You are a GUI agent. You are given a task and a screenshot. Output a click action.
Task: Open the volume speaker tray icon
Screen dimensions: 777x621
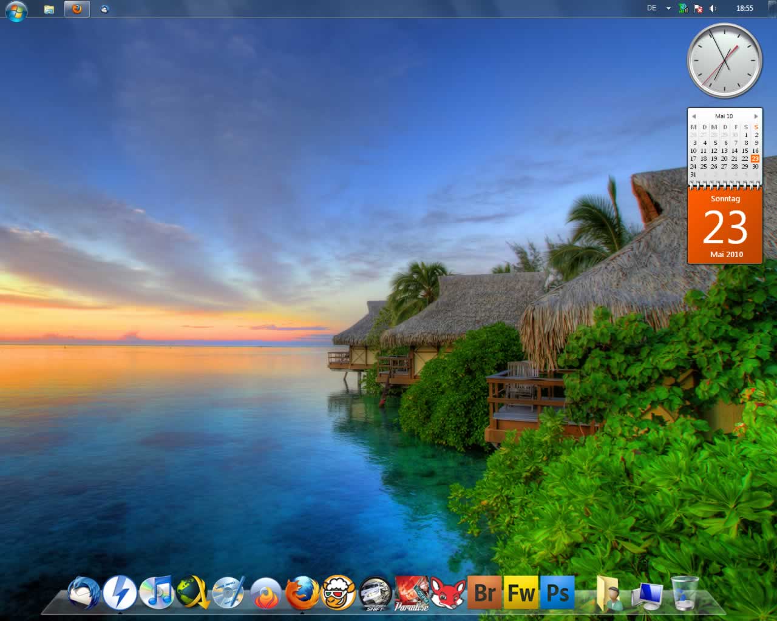pos(713,8)
